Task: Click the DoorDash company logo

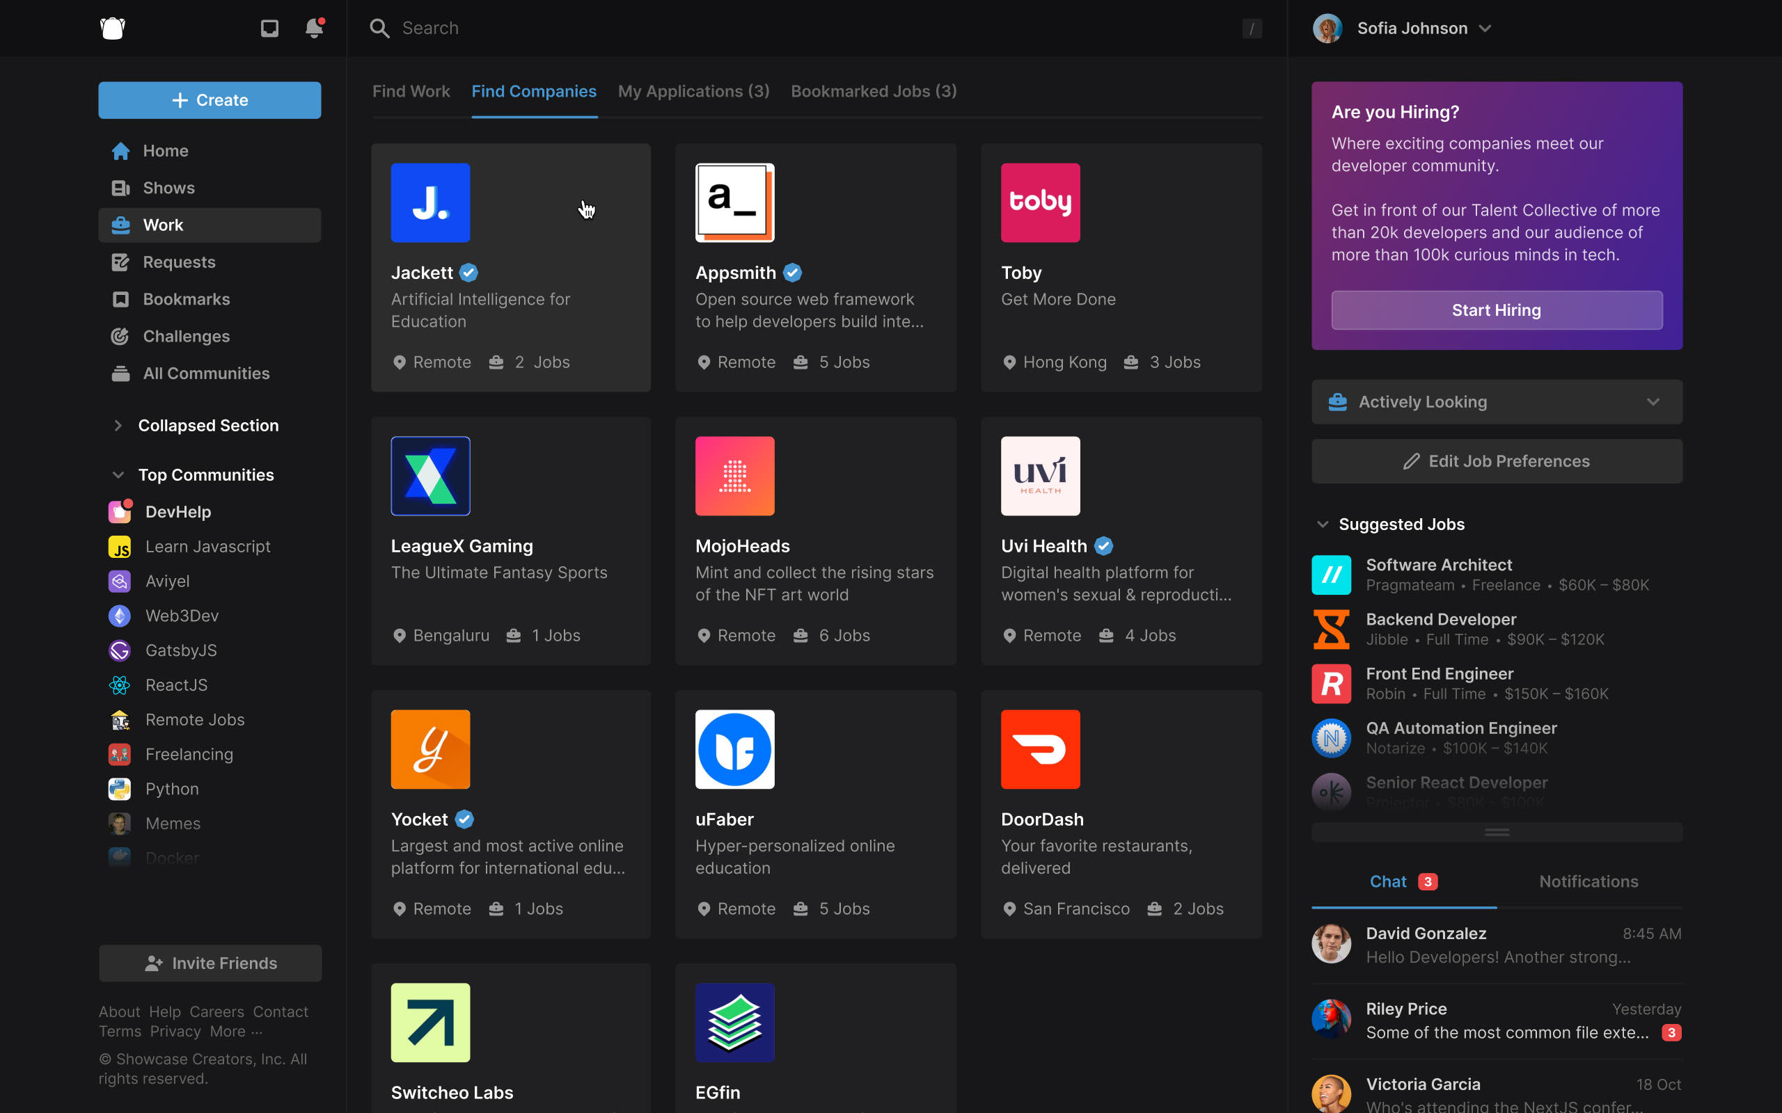Action: coord(1040,749)
